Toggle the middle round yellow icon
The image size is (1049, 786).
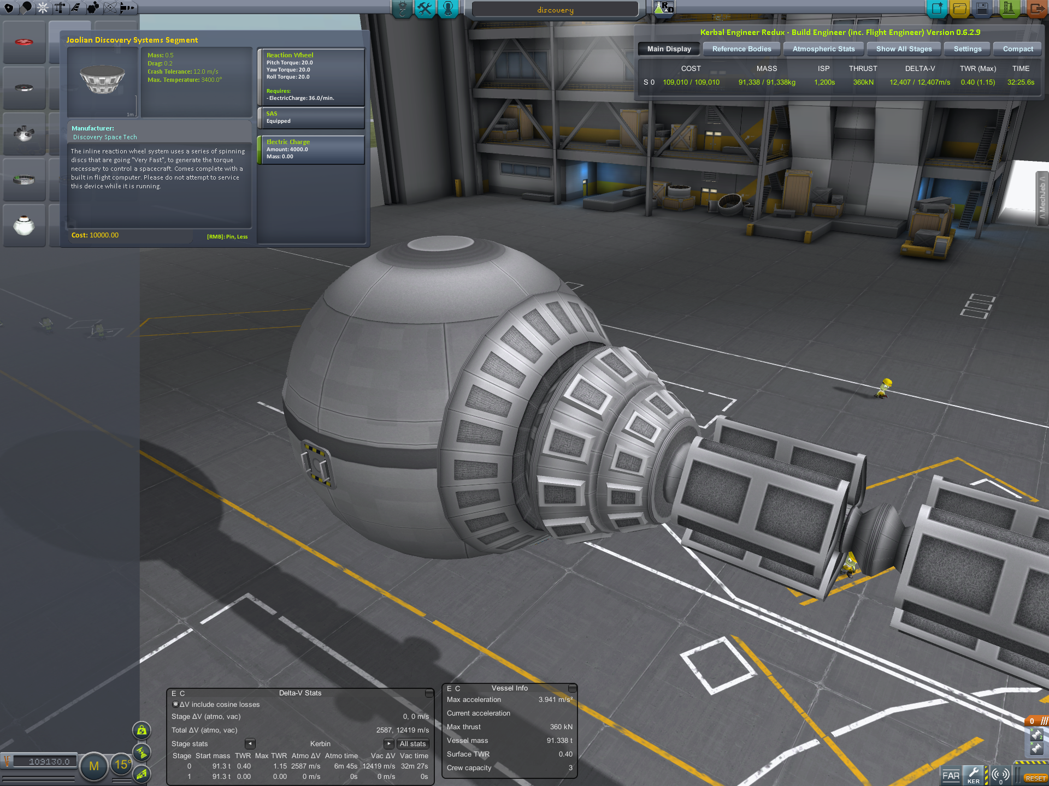pyautogui.click(x=142, y=752)
